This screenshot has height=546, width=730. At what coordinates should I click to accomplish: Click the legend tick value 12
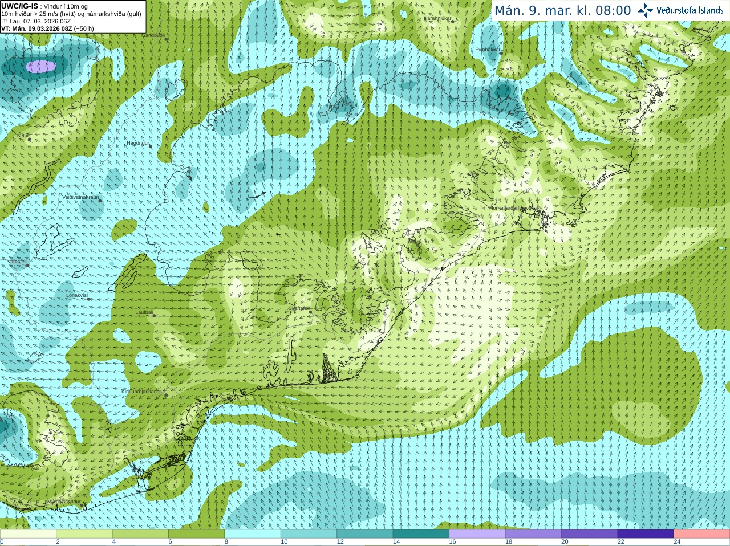(340, 542)
